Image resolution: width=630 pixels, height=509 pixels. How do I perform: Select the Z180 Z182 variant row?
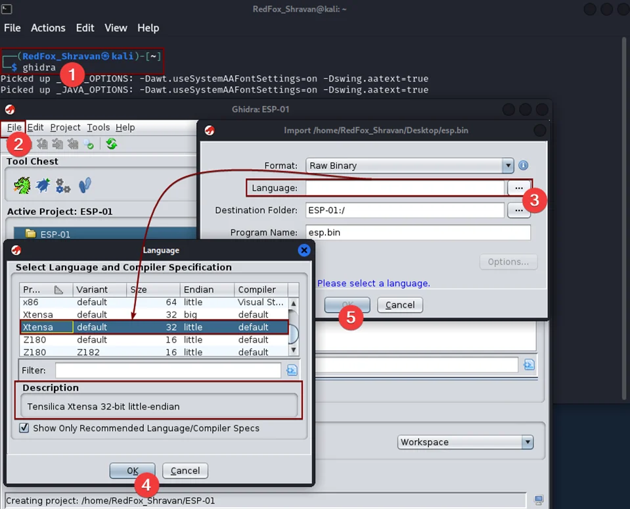[x=154, y=352]
